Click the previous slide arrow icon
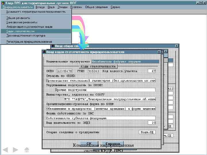 pyautogui.click(x=5, y=150)
